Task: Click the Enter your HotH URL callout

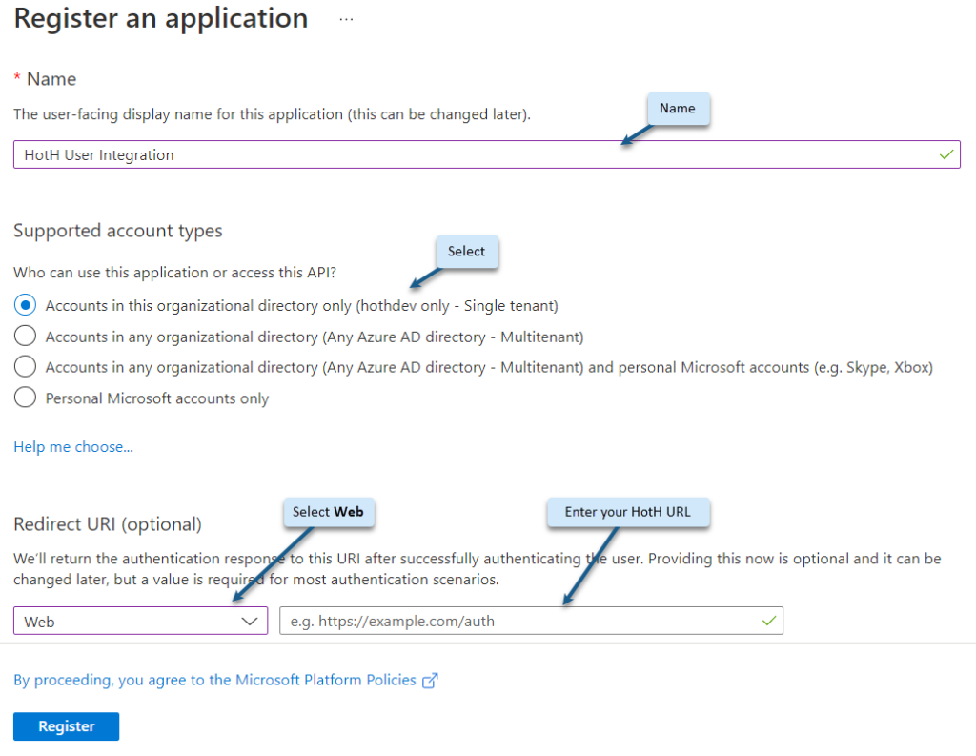Action: coord(628,512)
